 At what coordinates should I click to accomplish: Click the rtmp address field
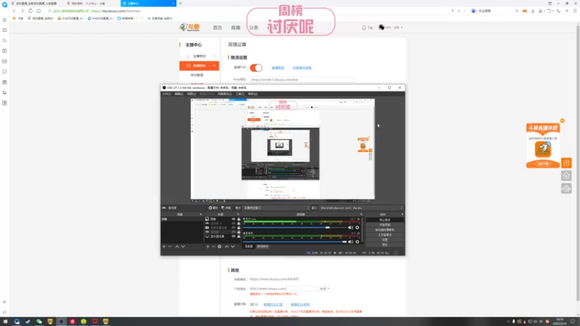click(x=302, y=80)
